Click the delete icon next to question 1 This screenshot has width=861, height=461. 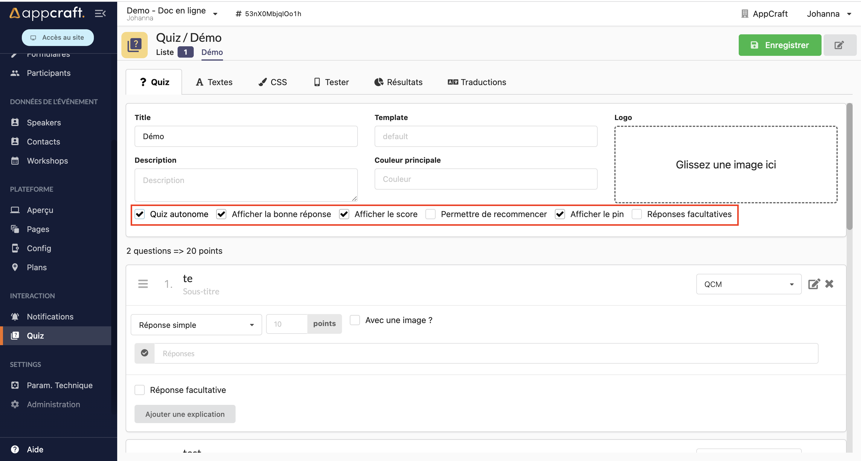pyautogui.click(x=830, y=283)
